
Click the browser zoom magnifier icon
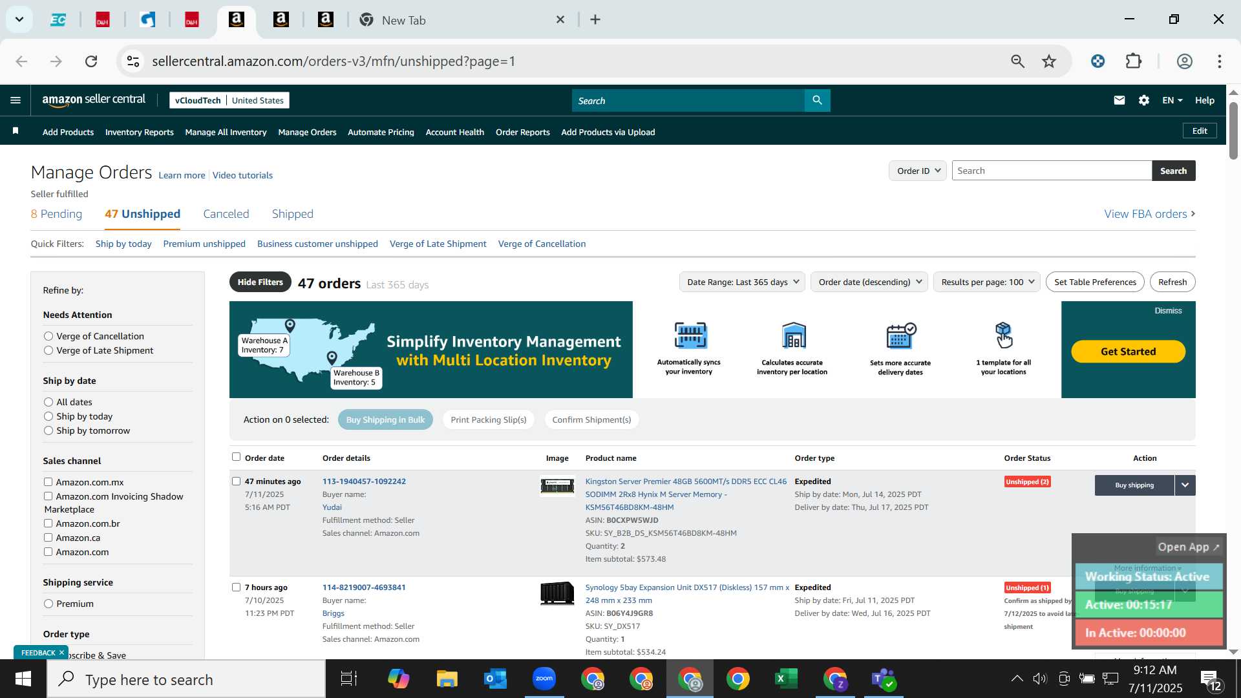coord(1017,61)
